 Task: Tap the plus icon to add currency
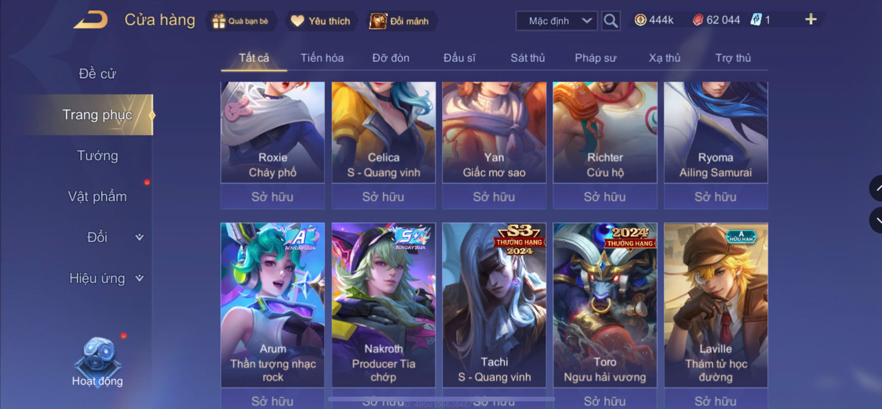(811, 20)
